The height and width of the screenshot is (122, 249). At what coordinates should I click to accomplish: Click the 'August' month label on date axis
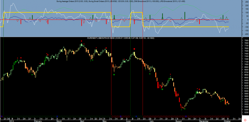pos(179,121)
